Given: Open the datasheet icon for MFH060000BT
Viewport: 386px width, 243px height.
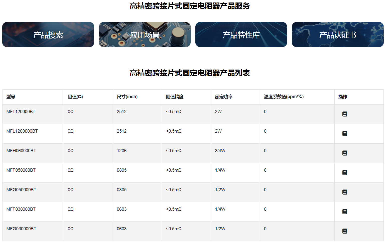Looking at the screenshot, I should coord(345,153).
